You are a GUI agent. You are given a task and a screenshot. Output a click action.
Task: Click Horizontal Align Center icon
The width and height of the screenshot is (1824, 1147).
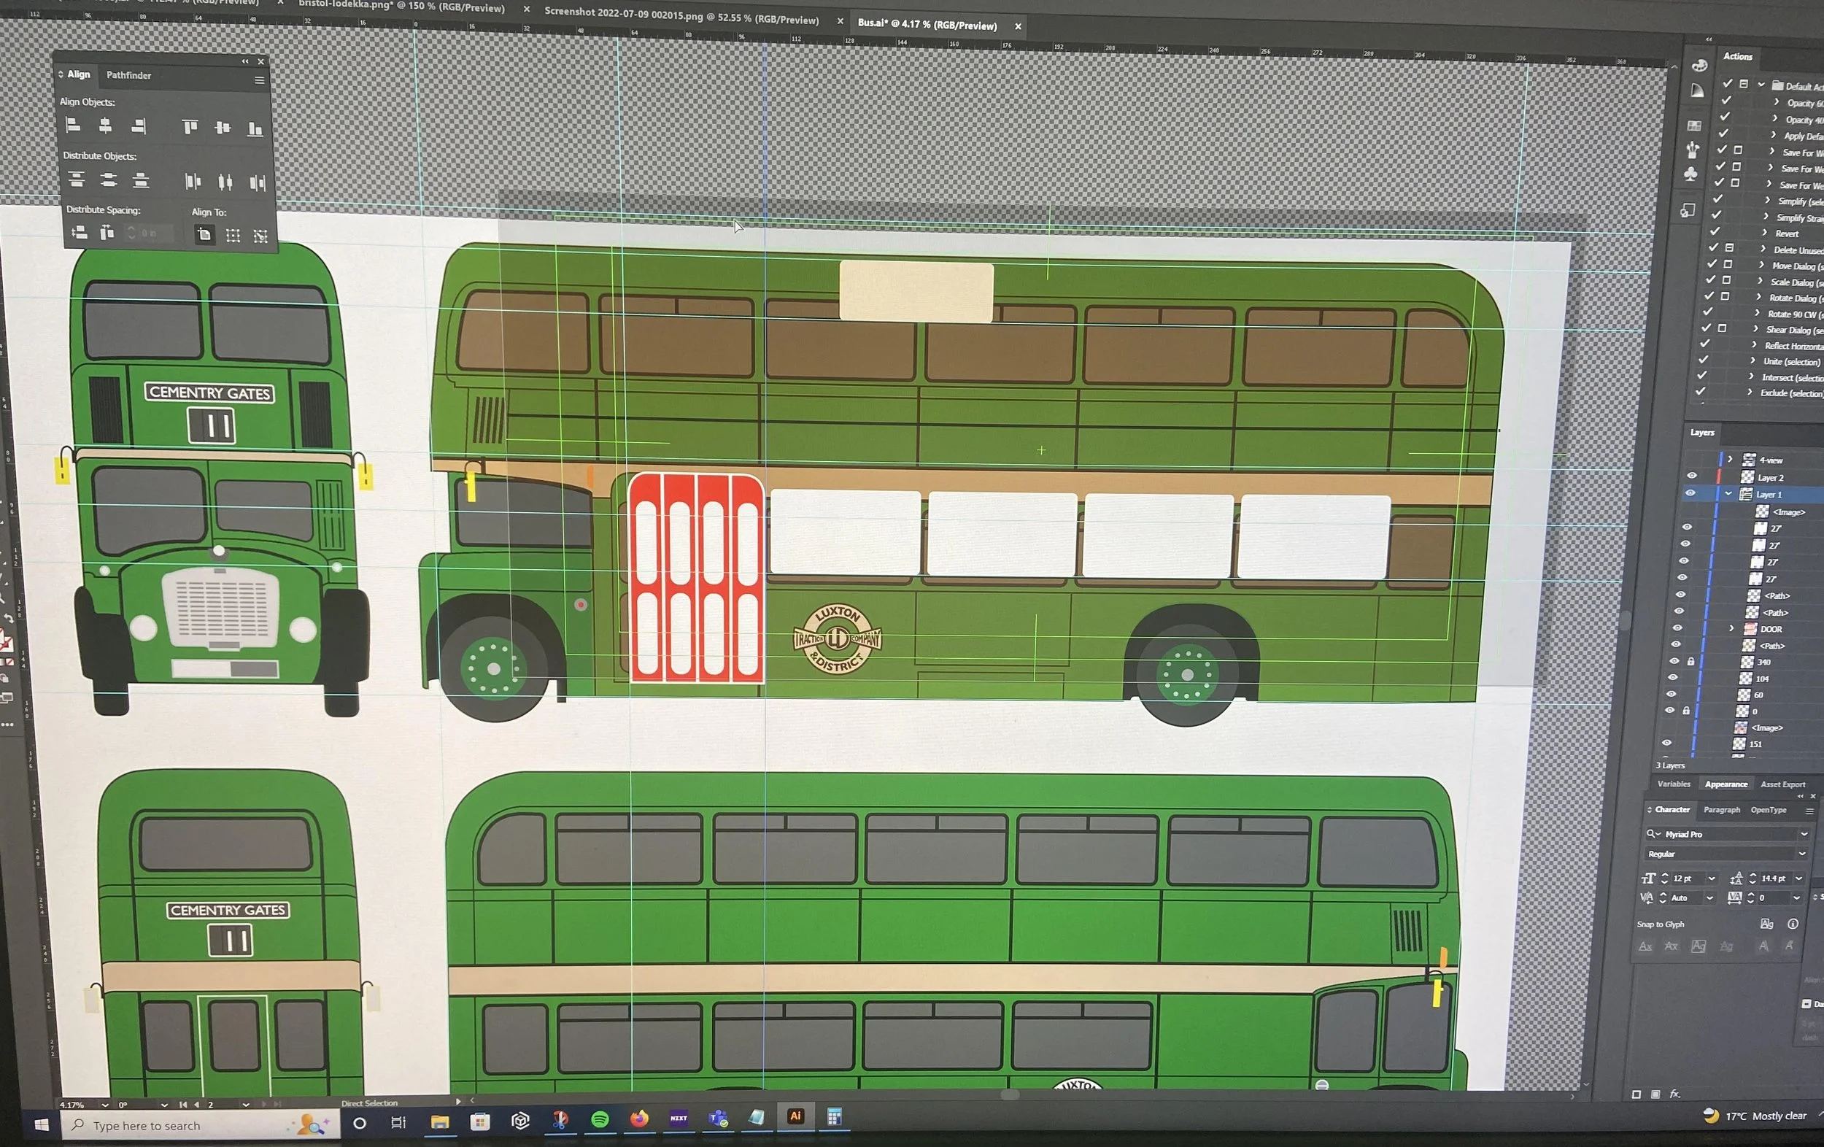click(x=105, y=125)
